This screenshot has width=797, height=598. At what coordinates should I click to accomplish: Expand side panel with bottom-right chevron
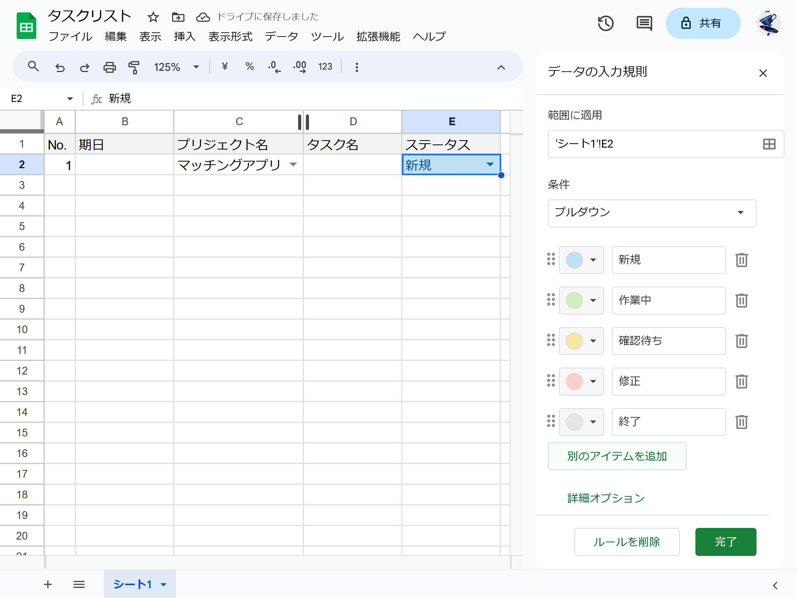[x=775, y=585]
